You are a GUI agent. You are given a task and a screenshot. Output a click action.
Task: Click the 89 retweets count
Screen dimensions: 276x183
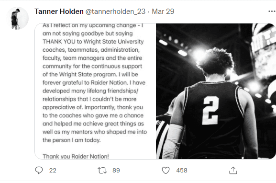coord(116,171)
